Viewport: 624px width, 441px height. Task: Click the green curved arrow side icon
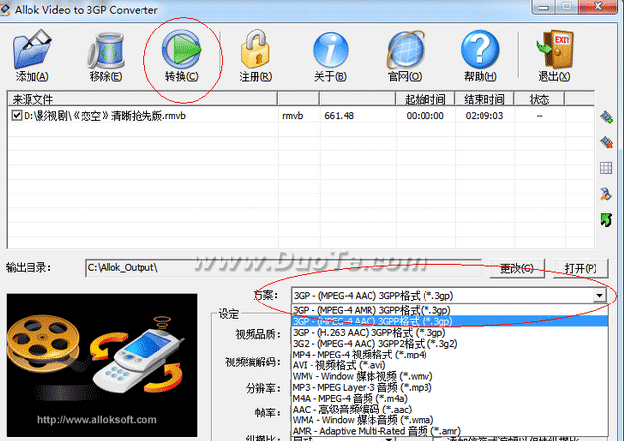pyautogui.click(x=606, y=219)
